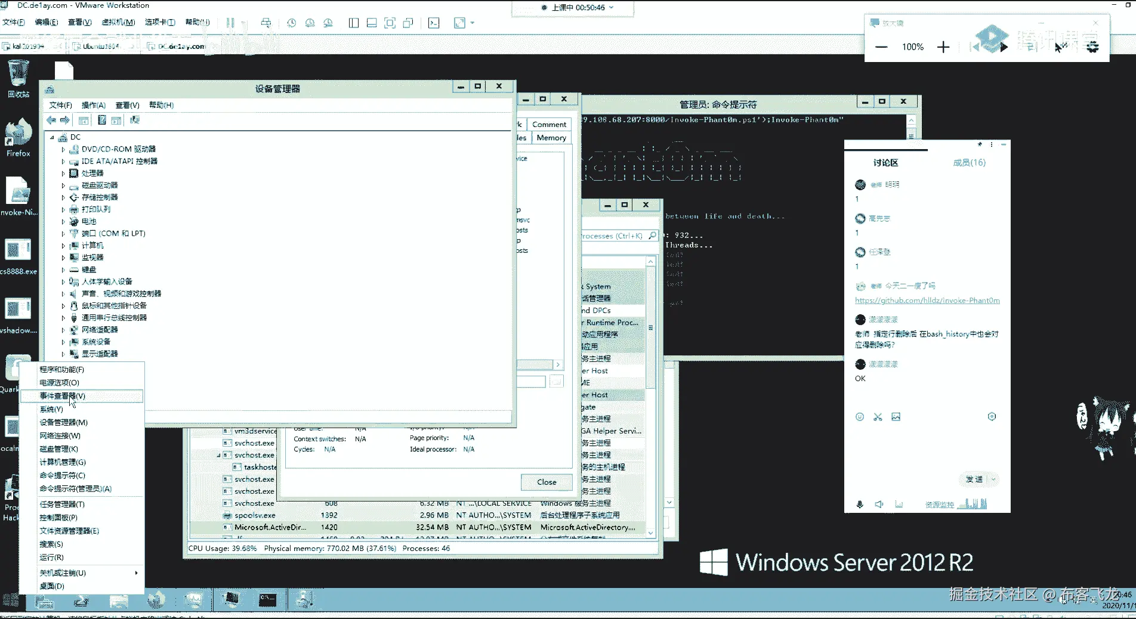Image resolution: width=1136 pixels, height=619 pixels.
Task: Click the back arrow in Device Manager toolbar
Action: coord(51,120)
